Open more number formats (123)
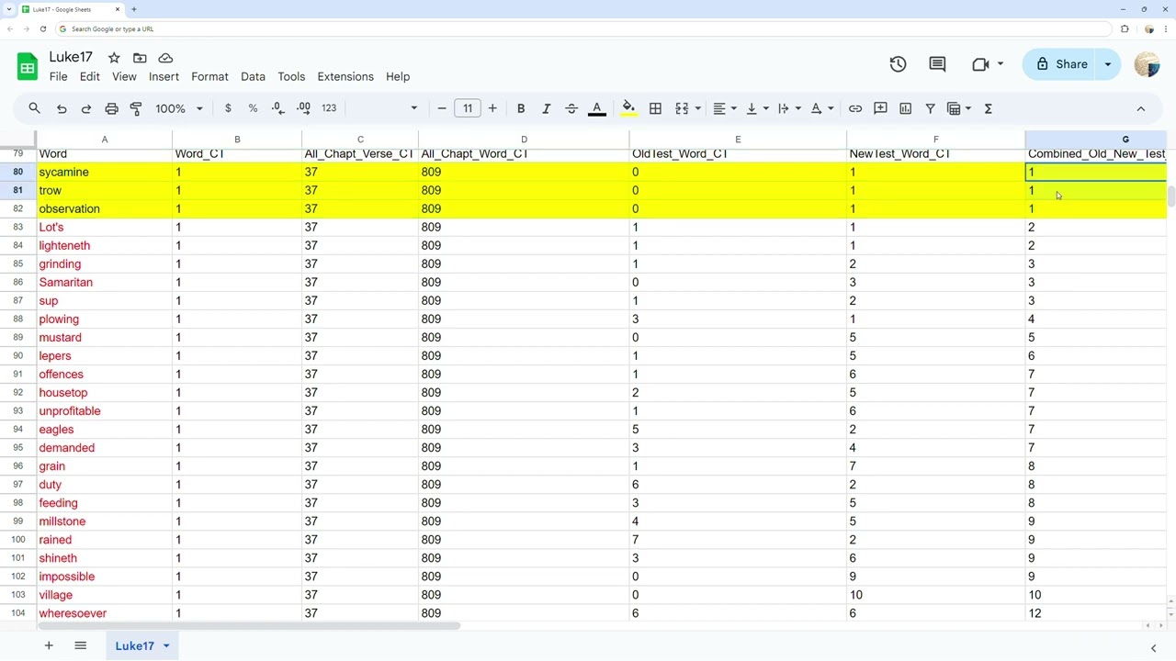Screen dimensions: 1176x661 pyautogui.click(x=329, y=108)
